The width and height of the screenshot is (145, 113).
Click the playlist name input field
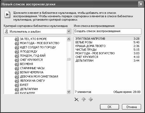(x=108, y=31)
